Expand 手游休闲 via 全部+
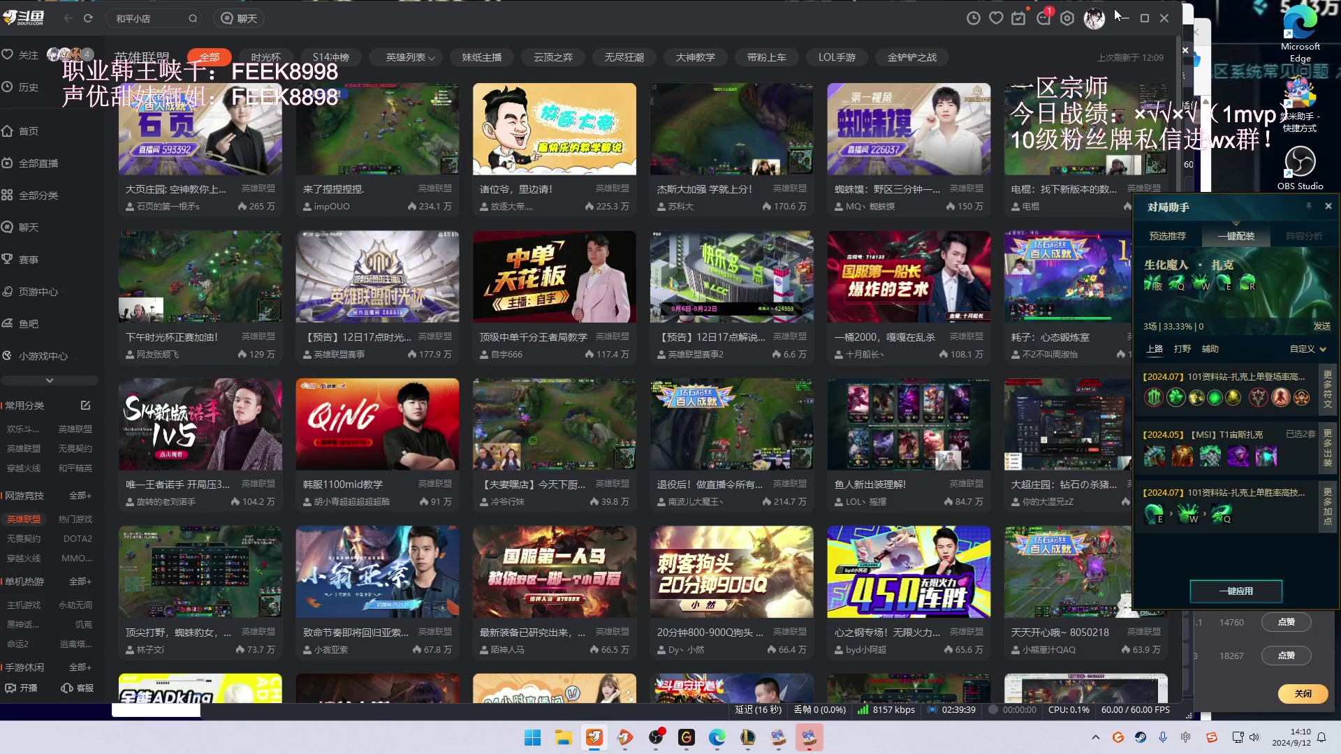 [x=80, y=667]
